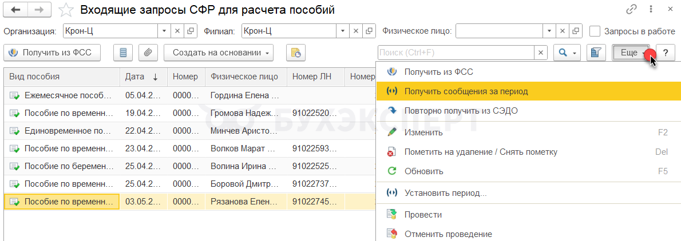The height and width of the screenshot is (241, 681).
Task: Clear the search box with its X
Action: (541, 53)
